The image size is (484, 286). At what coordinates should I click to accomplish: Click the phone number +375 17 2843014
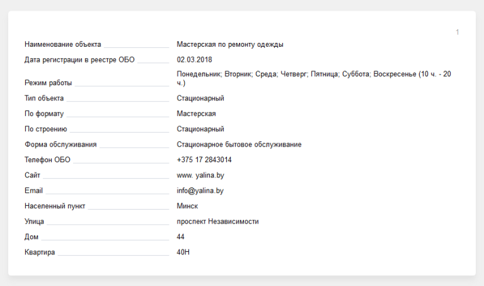(204, 160)
